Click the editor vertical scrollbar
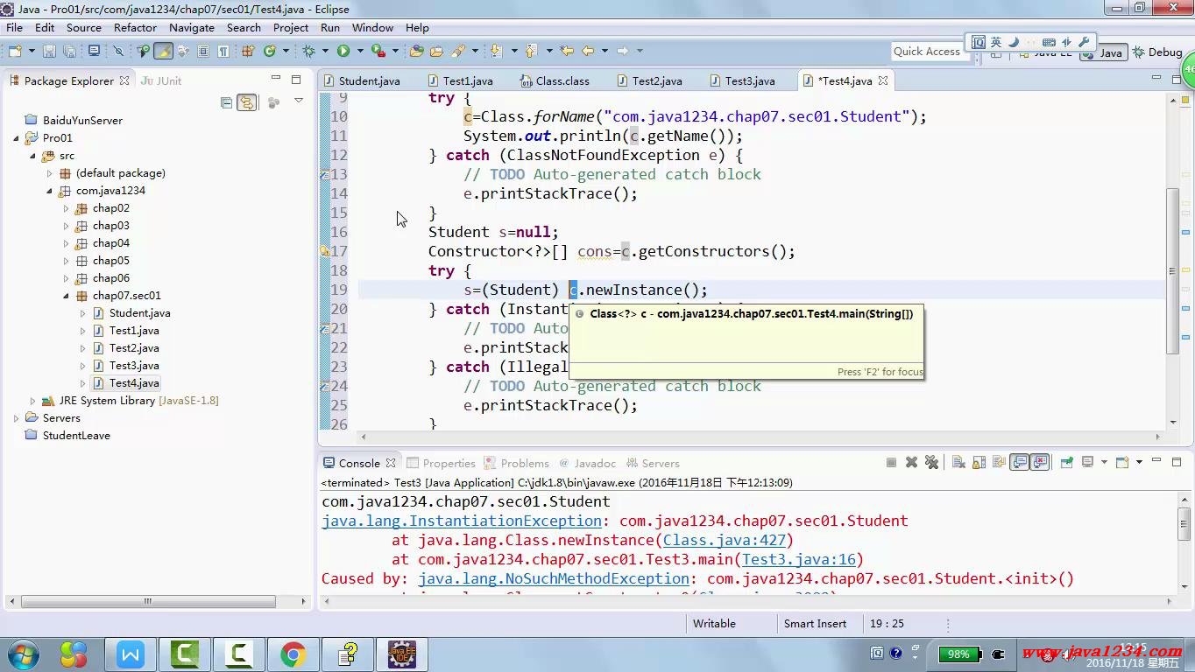The height and width of the screenshot is (672, 1195). [x=1173, y=271]
